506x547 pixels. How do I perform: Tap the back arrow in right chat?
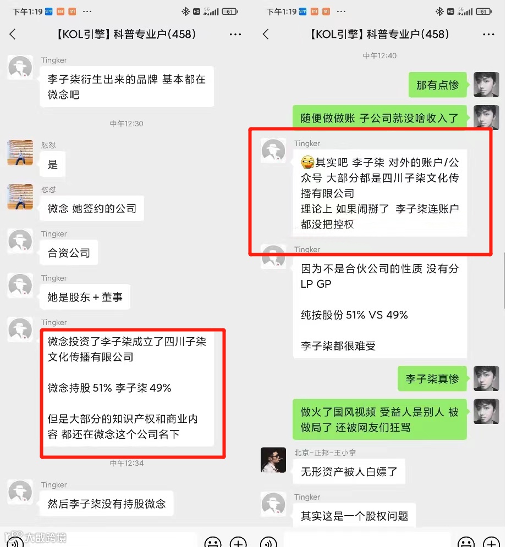click(266, 34)
